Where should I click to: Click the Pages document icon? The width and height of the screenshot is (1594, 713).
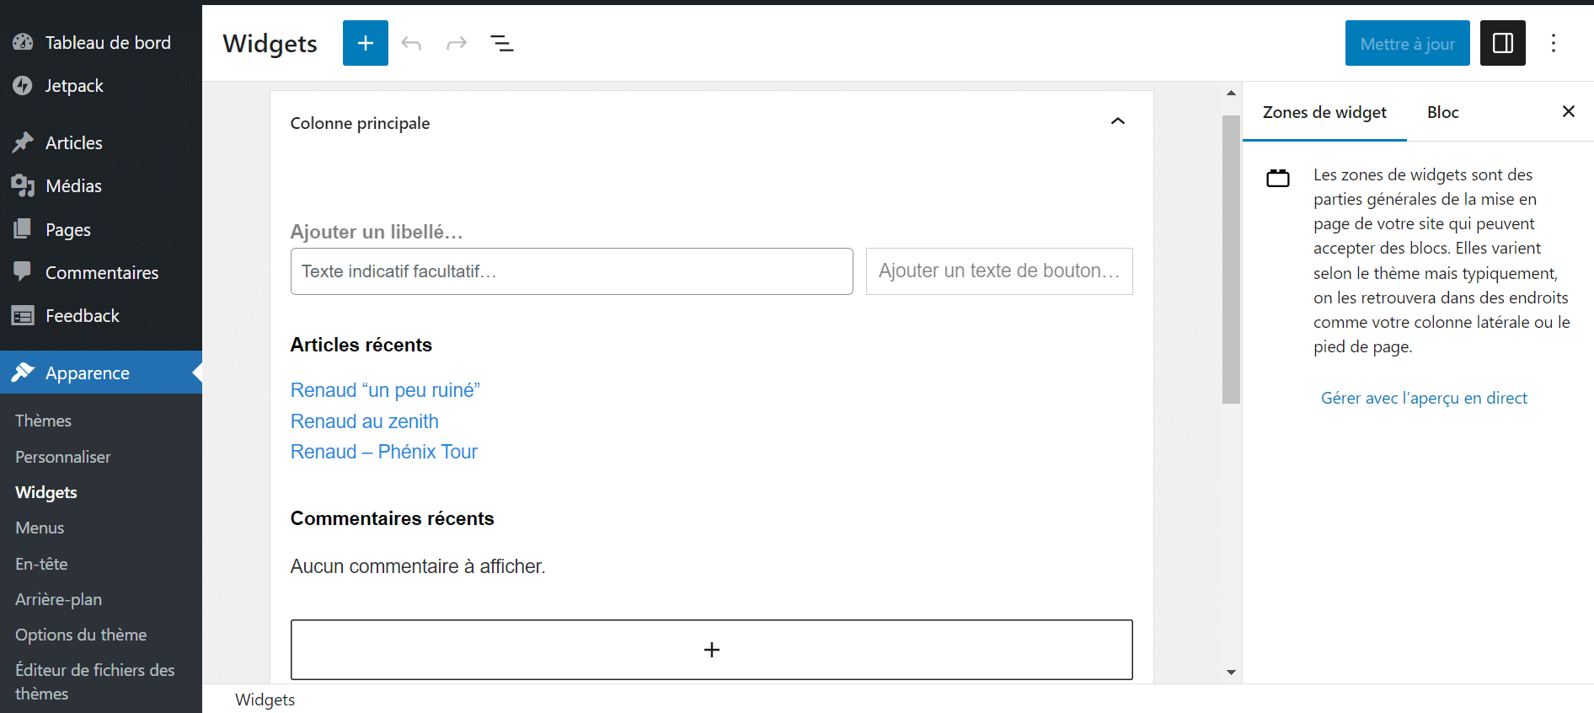tap(23, 228)
